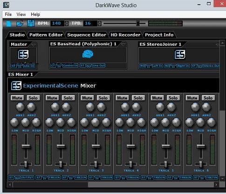Click the StereoJoiner Stereo Out port
The height and width of the screenshot is (194, 226).
(212, 66)
